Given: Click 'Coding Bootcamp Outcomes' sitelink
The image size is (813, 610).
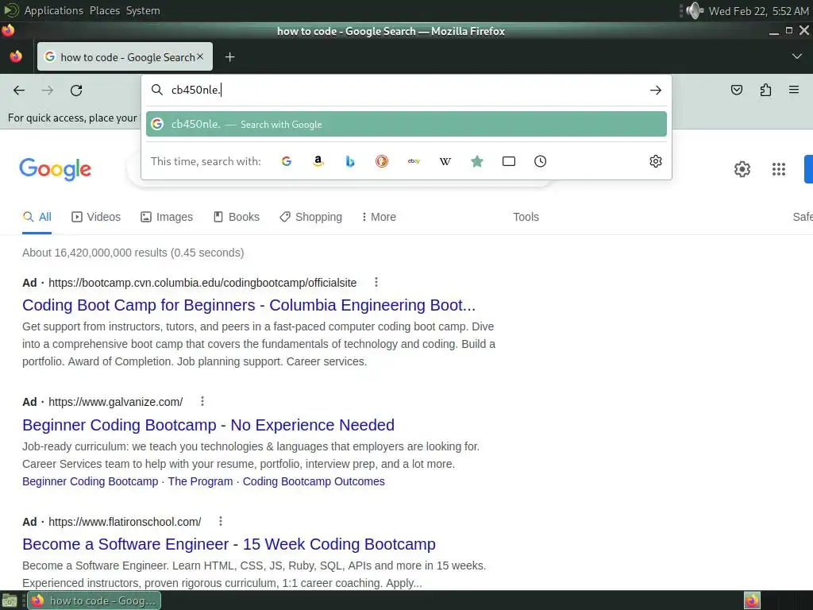Looking at the screenshot, I should click(314, 481).
